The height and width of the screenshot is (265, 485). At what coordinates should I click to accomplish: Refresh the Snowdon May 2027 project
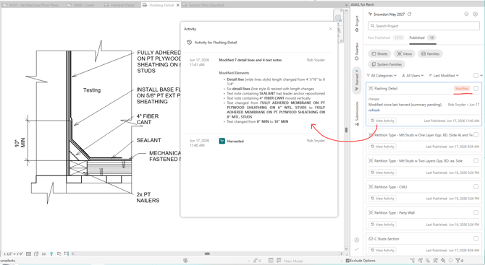click(x=410, y=14)
